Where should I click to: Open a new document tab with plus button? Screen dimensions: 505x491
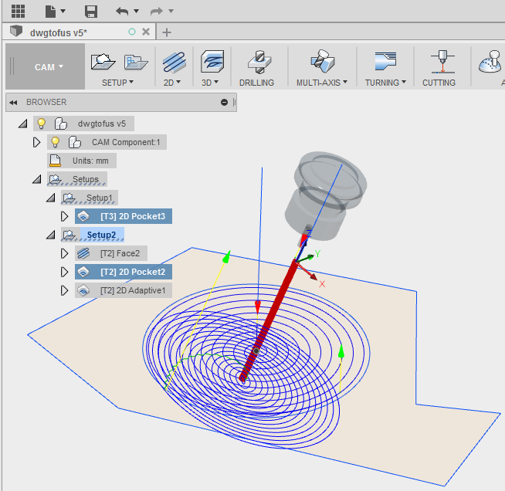(x=167, y=32)
